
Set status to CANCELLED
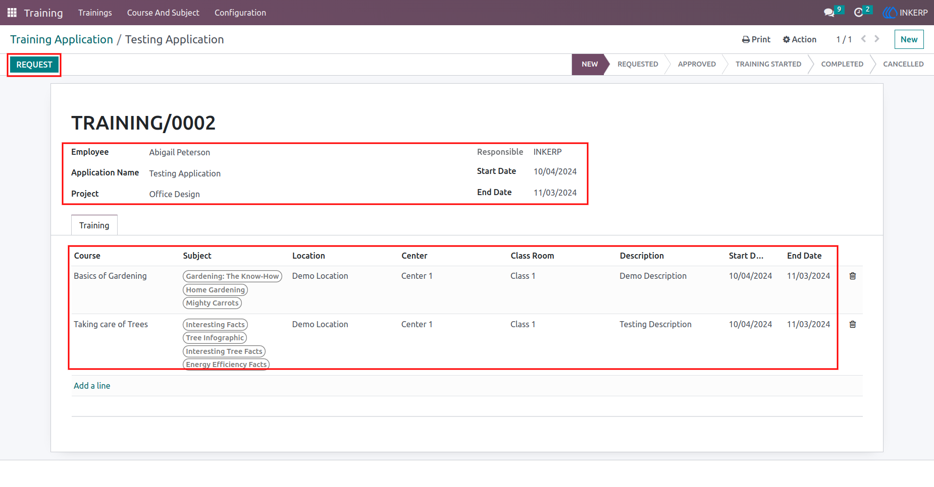[903, 64]
